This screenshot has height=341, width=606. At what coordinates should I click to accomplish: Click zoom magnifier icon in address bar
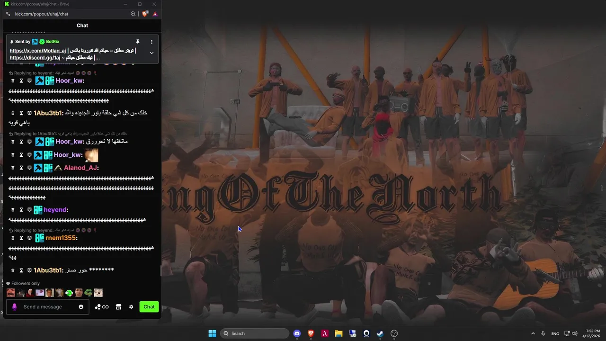pyautogui.click(x=133, y=14)
